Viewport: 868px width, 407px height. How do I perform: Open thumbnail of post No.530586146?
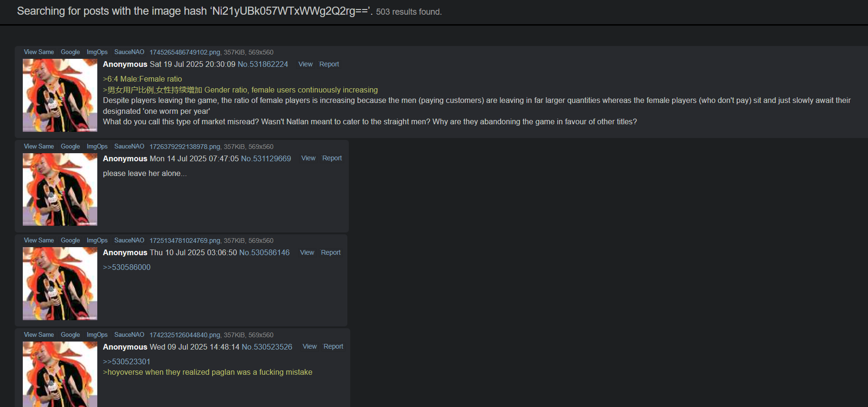tap(60, 284)
